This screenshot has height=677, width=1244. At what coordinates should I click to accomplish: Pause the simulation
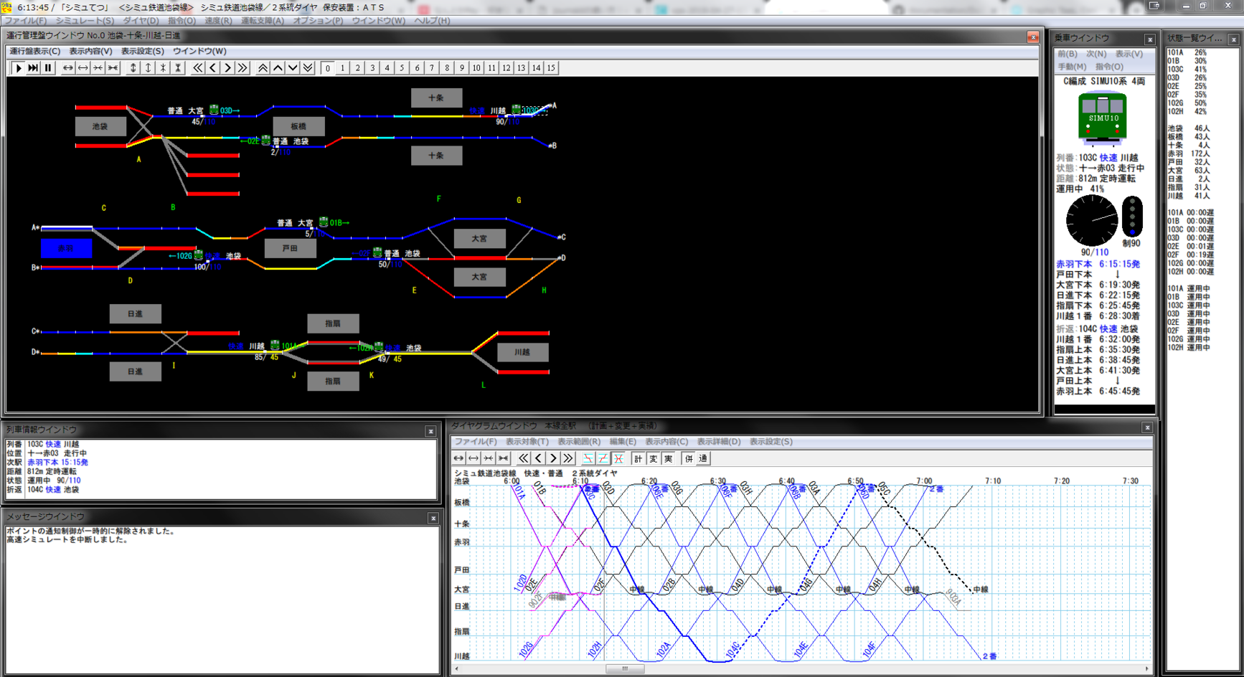48,68
